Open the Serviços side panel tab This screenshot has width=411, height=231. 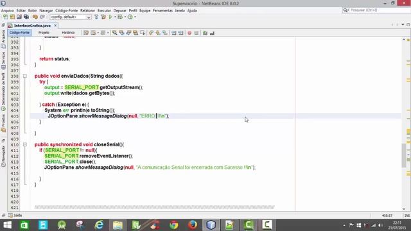point(3,60)
